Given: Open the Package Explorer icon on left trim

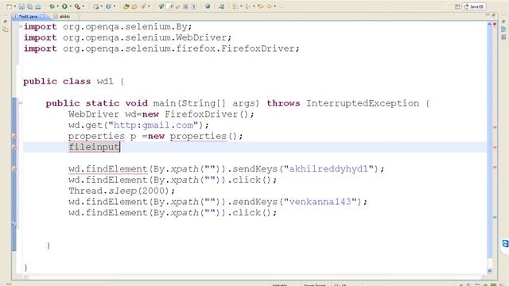Looking at the screenshot, I should pos(6,29).
